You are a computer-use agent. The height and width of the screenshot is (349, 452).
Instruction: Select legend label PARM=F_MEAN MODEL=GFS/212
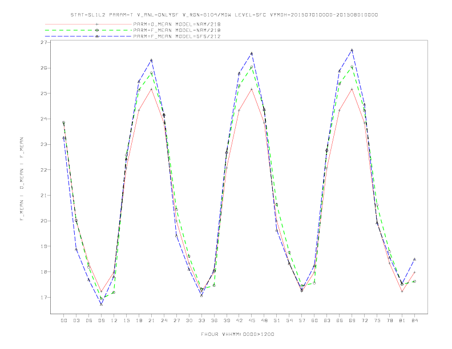pyautogui.click(x=177, y=36)
